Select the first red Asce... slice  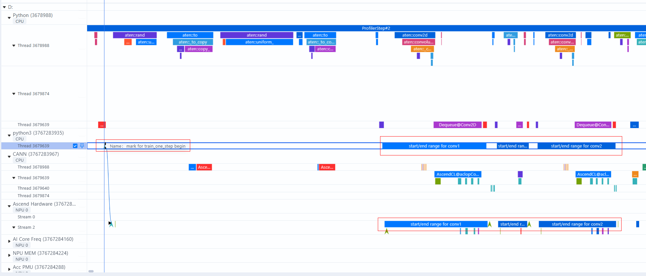coord(204,167)
